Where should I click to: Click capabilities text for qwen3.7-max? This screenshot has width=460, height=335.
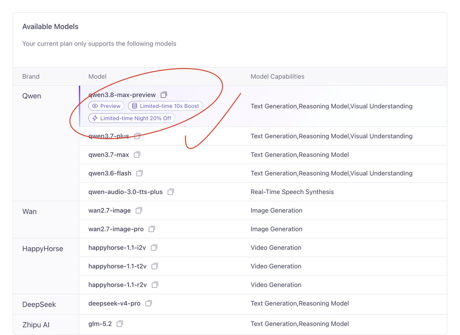300,155
